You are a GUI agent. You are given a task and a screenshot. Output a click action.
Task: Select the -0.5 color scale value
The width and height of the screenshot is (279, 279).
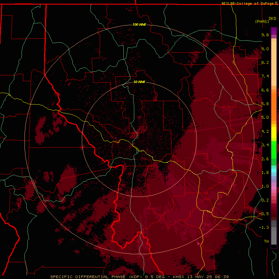[264, 214]
